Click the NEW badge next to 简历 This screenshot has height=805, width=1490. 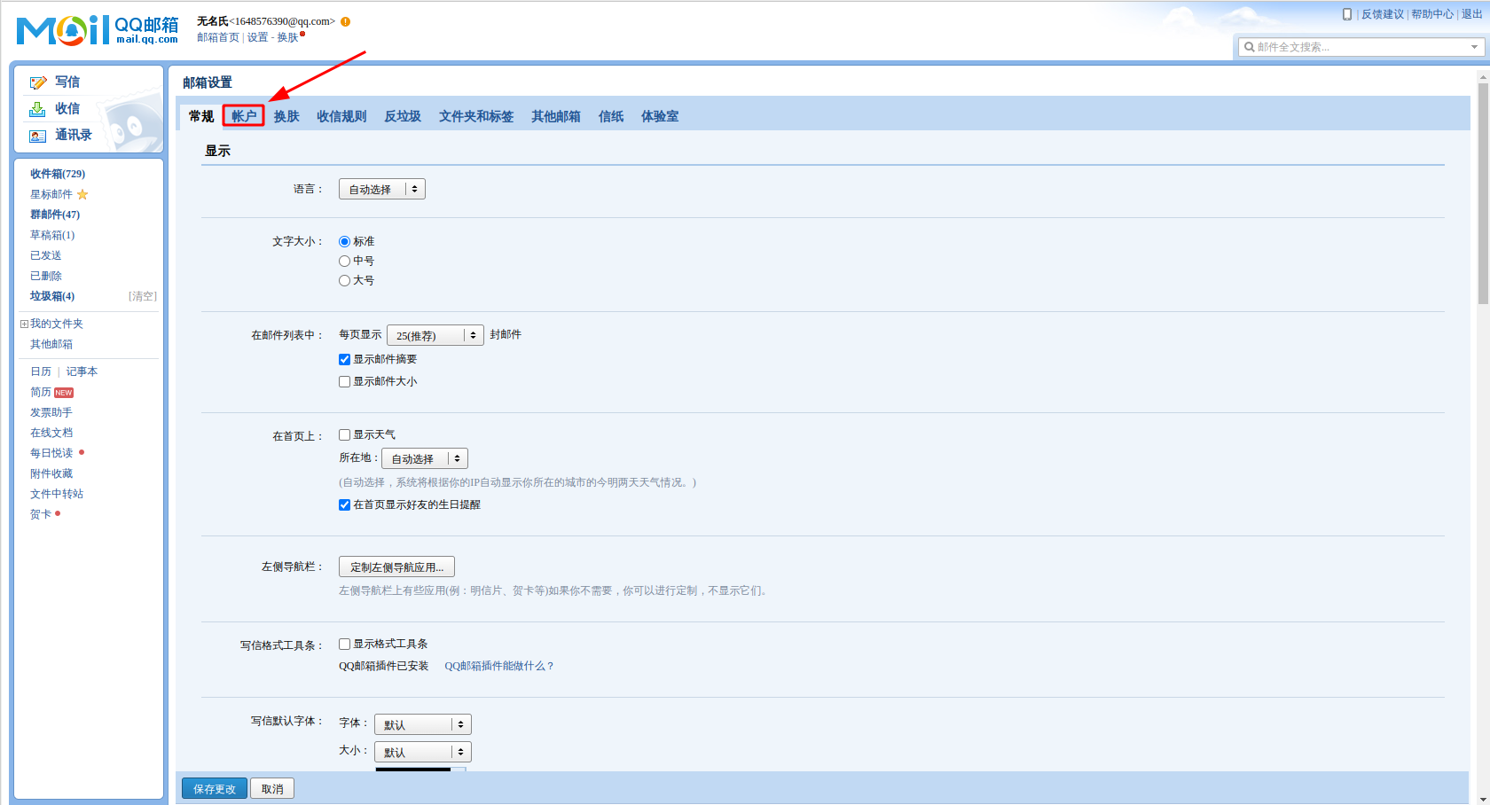pyautogui.click(x=64, y=392)
